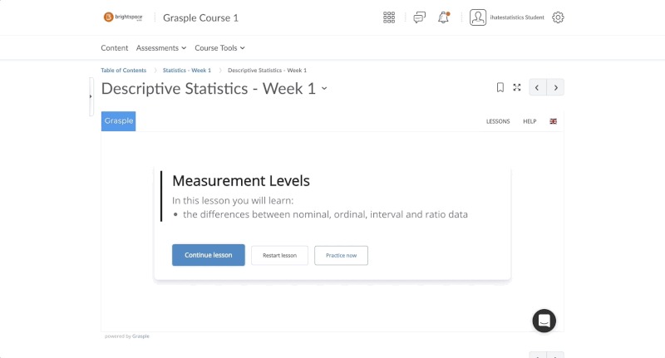
Task: Expand the Assessments dropdown menu
Action: point(160,48)
